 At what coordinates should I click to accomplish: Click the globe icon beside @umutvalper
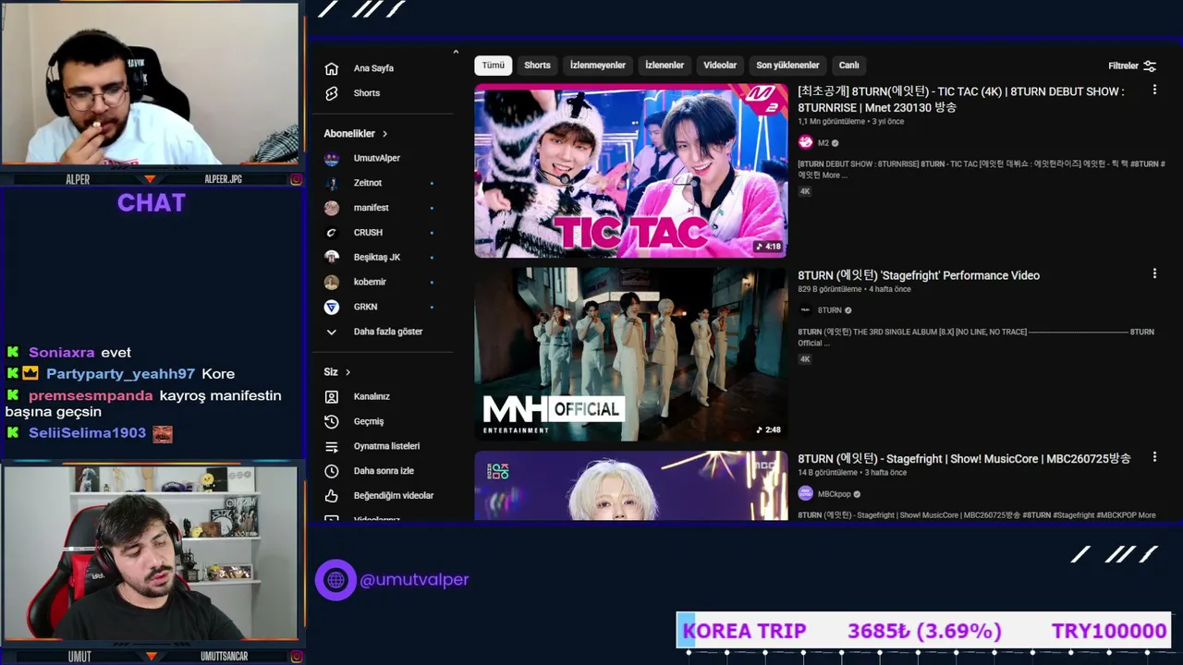click(335, 580)
